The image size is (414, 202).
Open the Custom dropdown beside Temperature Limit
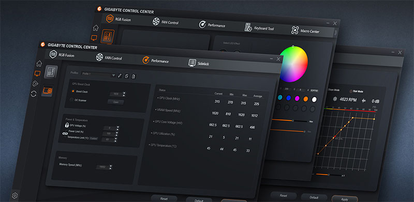[94, 138]
